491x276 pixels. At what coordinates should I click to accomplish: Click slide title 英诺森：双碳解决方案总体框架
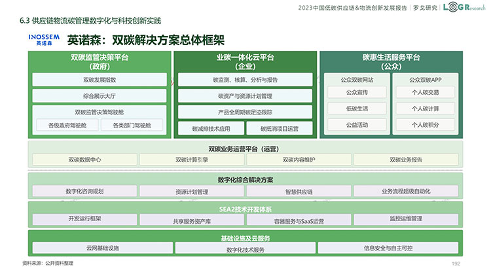point(146,40)
